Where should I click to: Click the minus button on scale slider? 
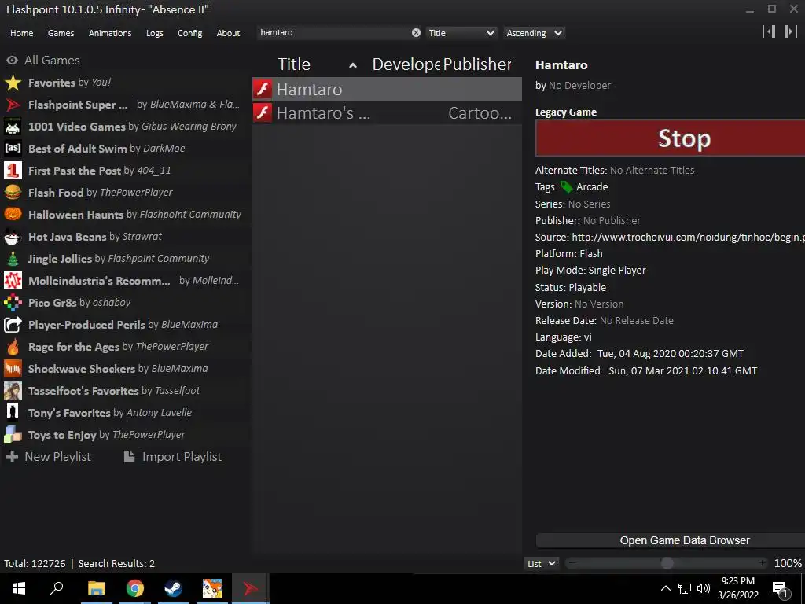[x=572, y=563]
